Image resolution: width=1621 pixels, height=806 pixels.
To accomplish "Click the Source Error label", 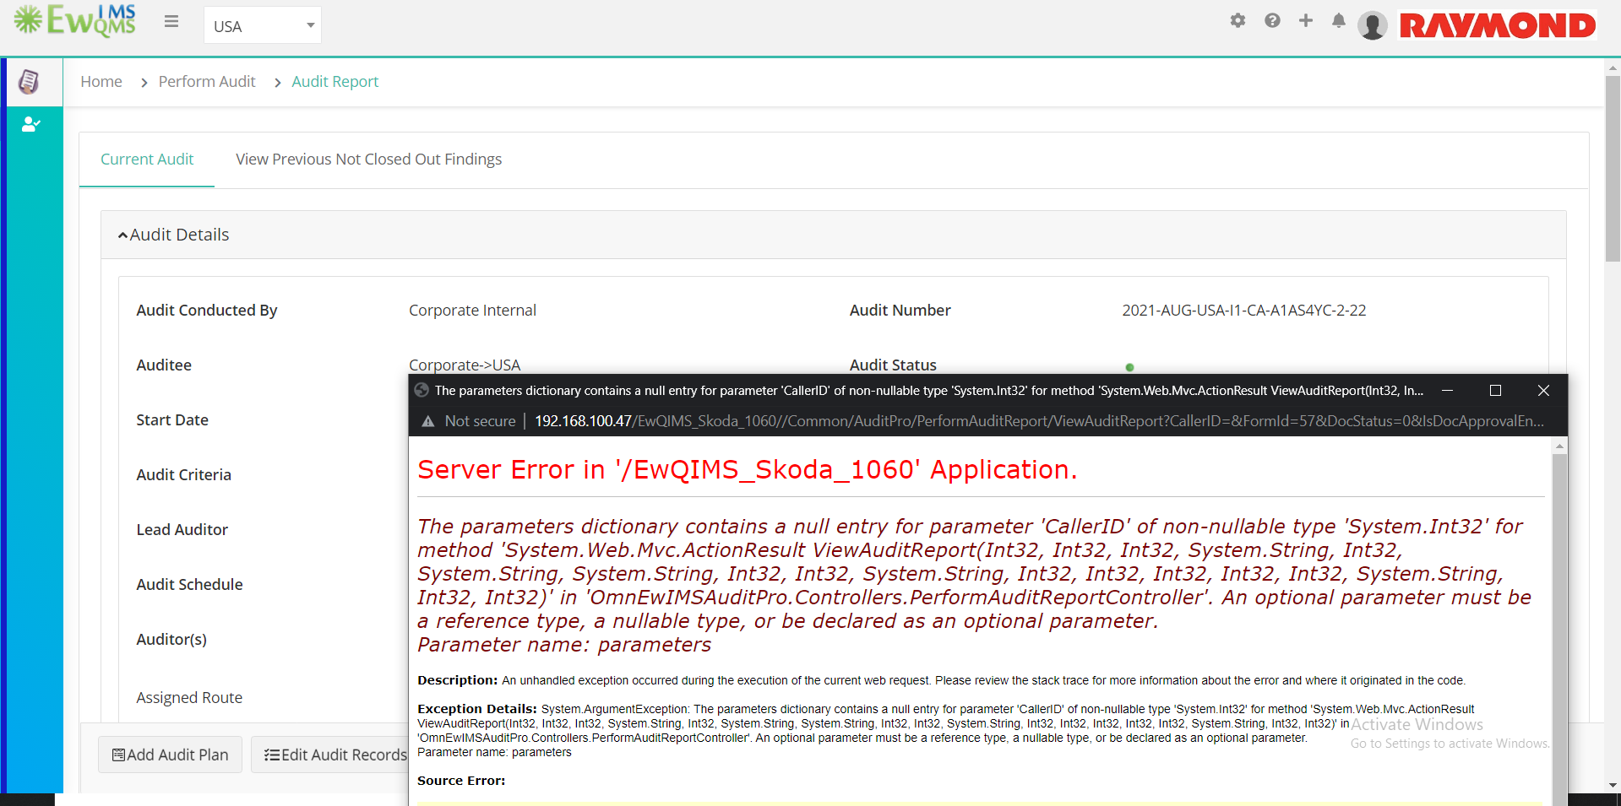I will [461, 781].
